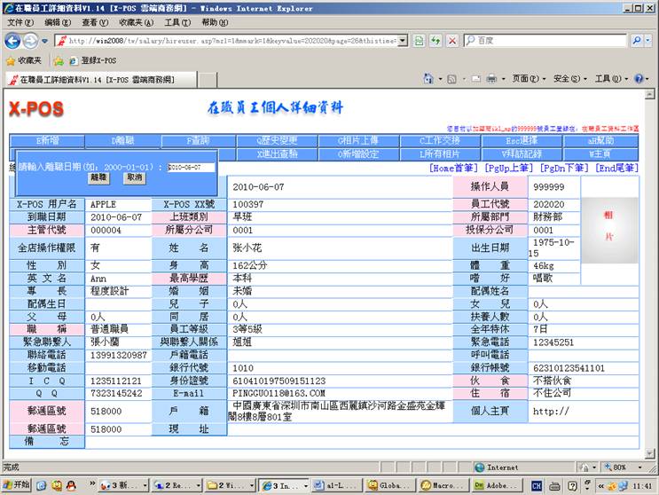
Task: Click the Stop loading X icon
Action: (452, 41)
